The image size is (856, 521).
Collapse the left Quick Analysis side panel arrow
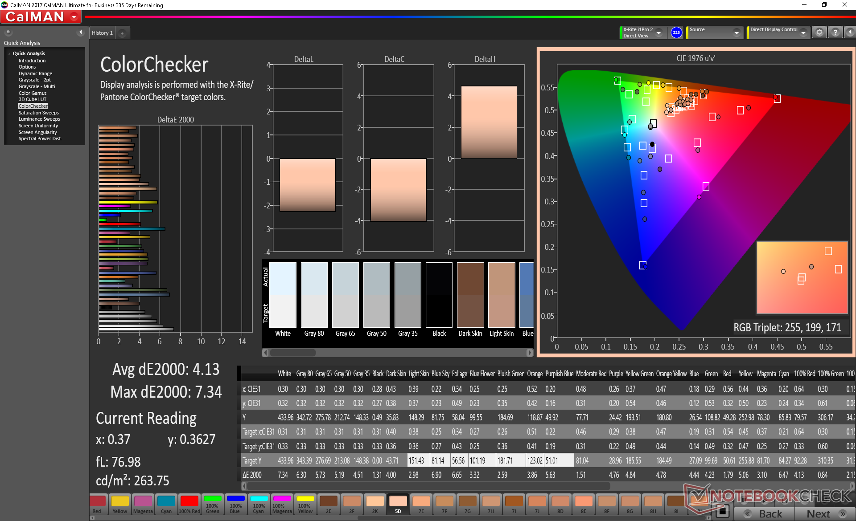pyautogui.click(x=81, y=32)
